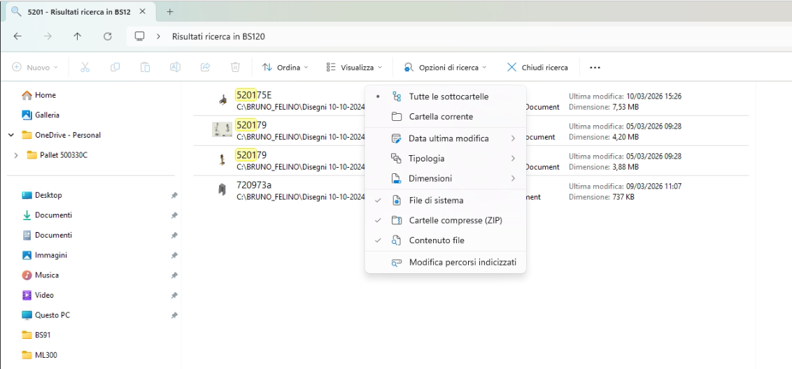The width and height of the screenshot is (792, 369).
Task: Open the Nuovo dropdown
Action: point(36,67)
